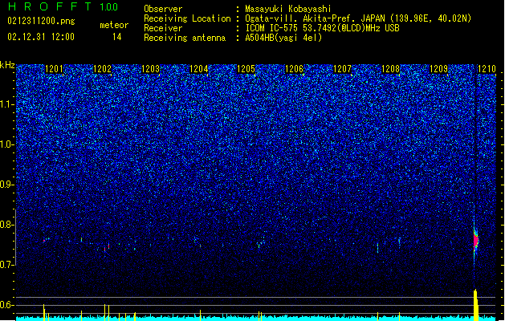Click the 1.0 kHz axis label
The height and width of the screenshot is (321, 505).
(7, 144)
